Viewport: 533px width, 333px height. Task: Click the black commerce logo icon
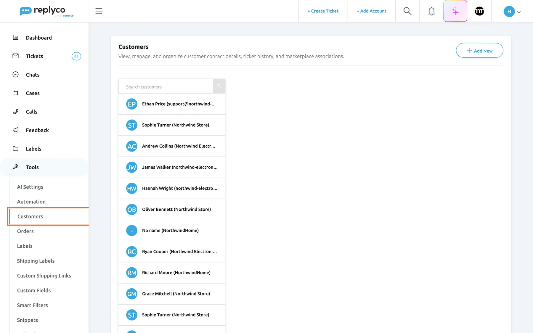(x=479, y=11)
